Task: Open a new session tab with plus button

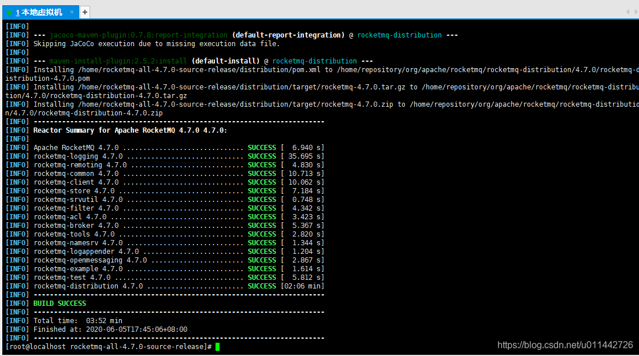Action: pyautogui.click(x=85, y=12)
